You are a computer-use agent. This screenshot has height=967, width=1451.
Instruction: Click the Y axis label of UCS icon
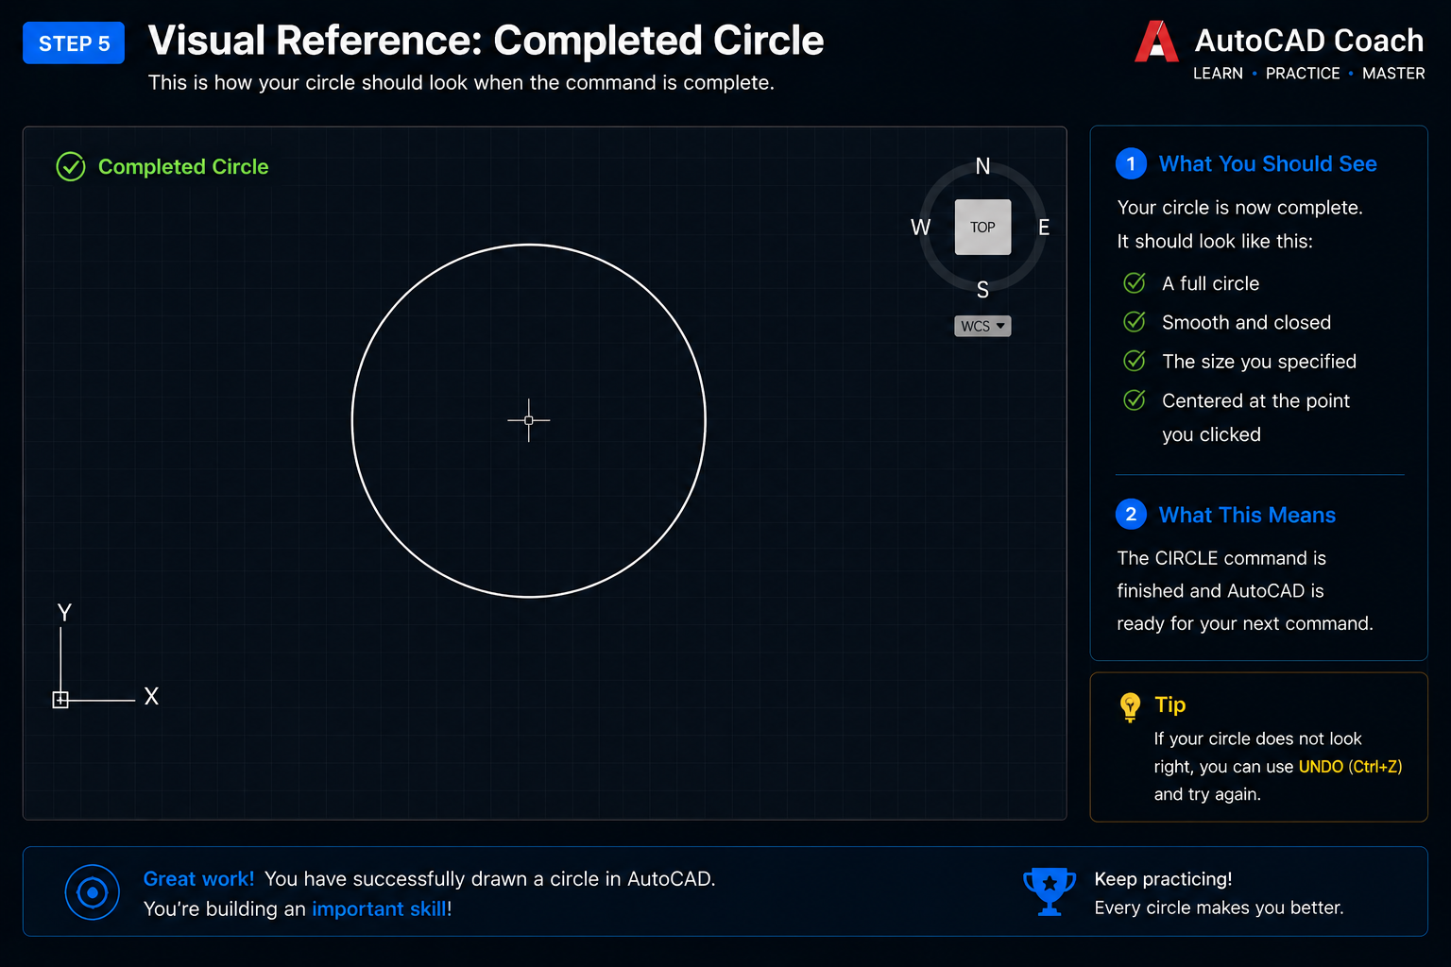pyautogui.click(x=64, y=613)
